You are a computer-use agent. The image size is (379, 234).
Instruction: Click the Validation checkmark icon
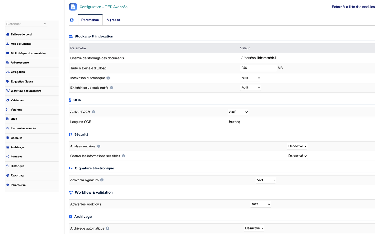coord(8,100)
